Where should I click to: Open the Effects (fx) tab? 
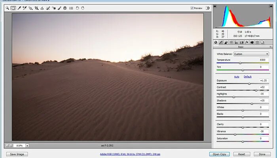[x=247, y=42]
